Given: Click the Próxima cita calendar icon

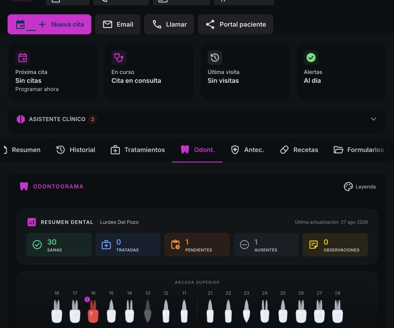Looking at the screenshot, I should click(23, 58).
